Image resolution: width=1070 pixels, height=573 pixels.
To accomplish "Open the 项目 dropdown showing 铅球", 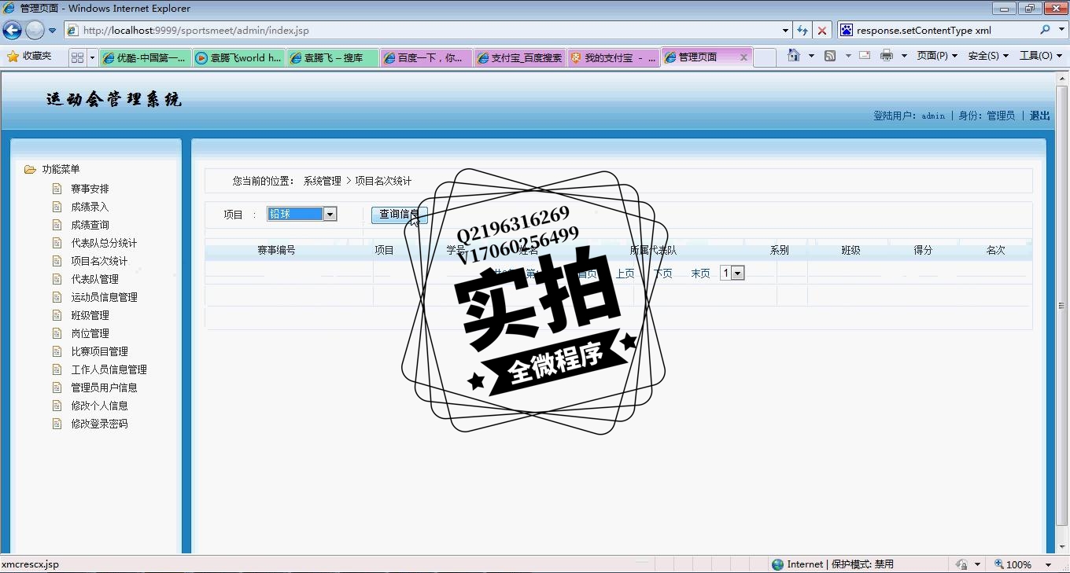I will click(x=302, y=214).
